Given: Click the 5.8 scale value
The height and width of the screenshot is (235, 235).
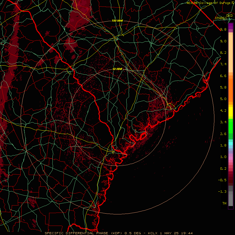Looking at the screenshot, I should pyautogui.click(x=223, y=87).
